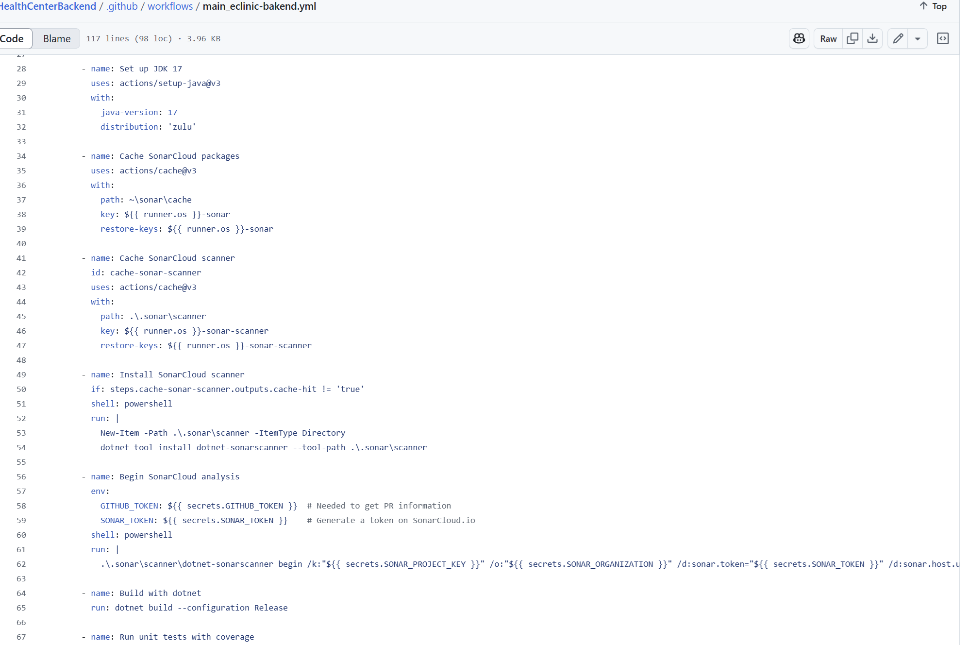Jump to Top of file
Screen dimensions: 970x645
coord(933,6)
